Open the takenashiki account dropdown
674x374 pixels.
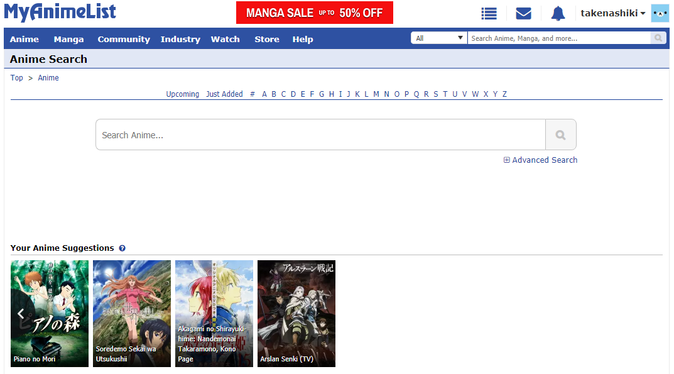click(x=612, y=13)
